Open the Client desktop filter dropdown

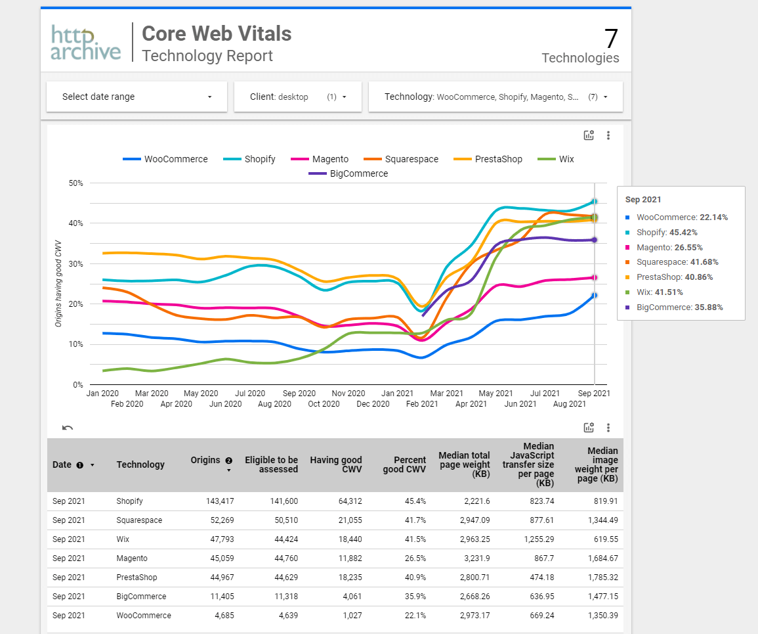(x=297, y=97)
